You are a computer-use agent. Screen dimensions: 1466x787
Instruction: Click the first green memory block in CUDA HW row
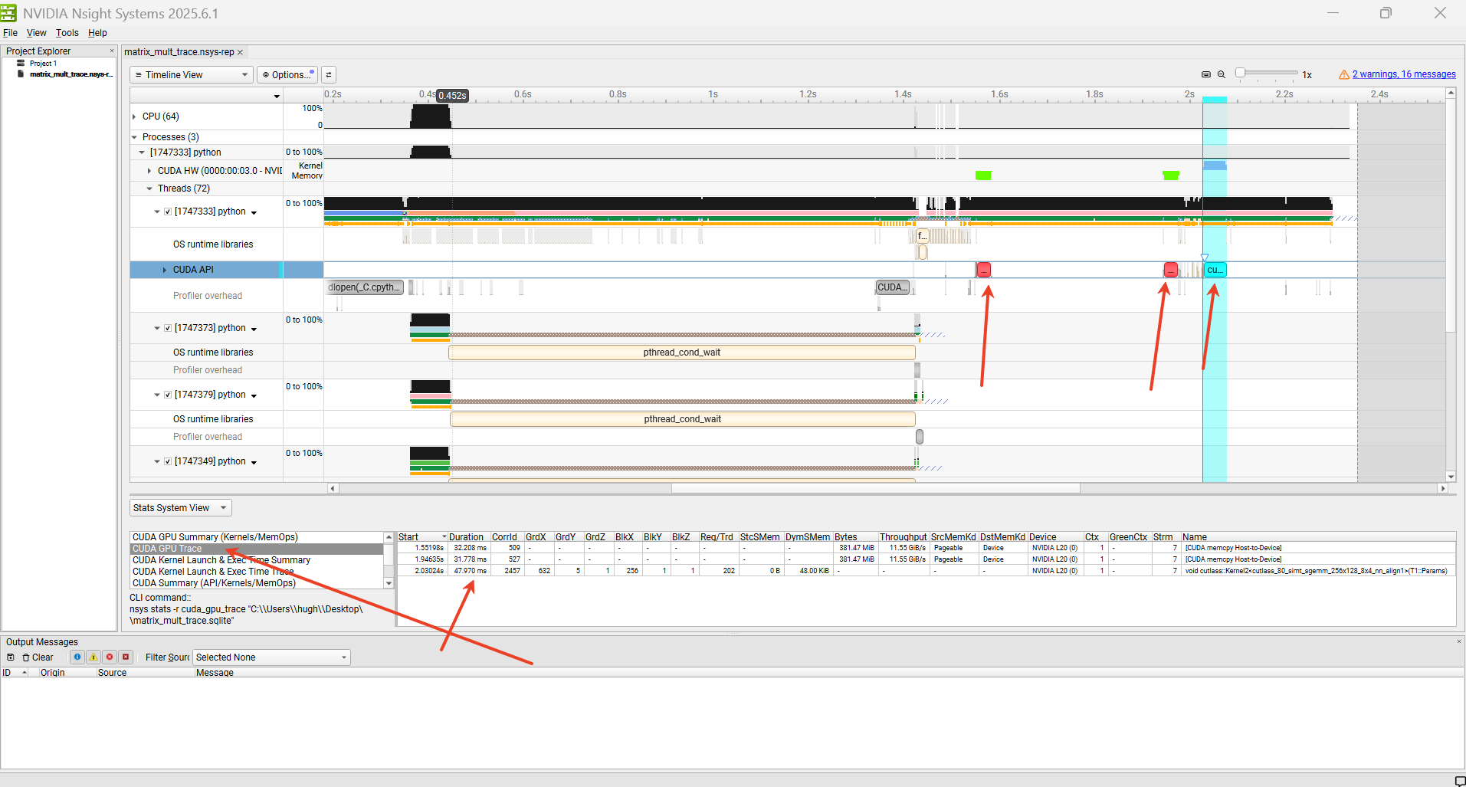click(x=983, y=175)
